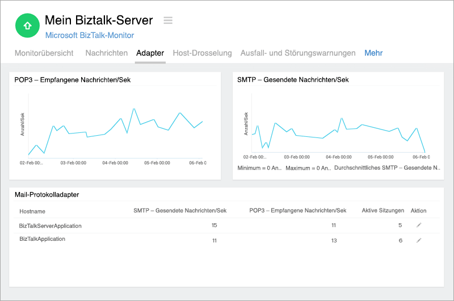Switch to the Monitorübersicht tab
Screen dimensions: 454x301
[44, 53]
